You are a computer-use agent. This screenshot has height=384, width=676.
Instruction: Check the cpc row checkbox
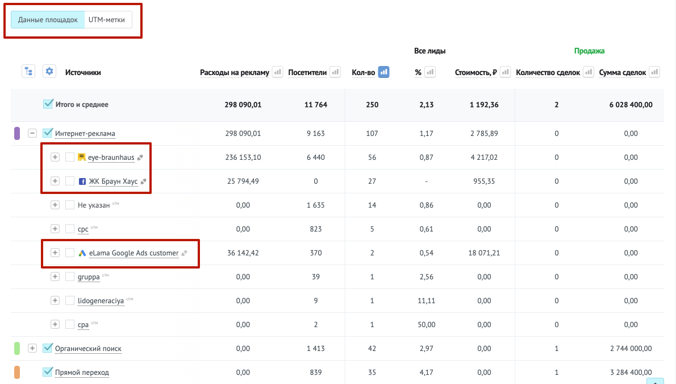pyautogui.click(x=69, y=229)
